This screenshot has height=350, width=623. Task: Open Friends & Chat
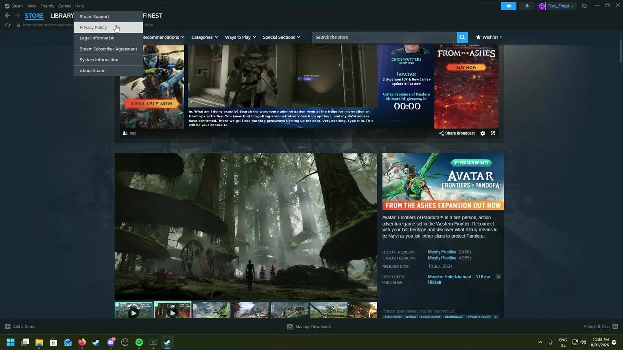pos(600,326)
